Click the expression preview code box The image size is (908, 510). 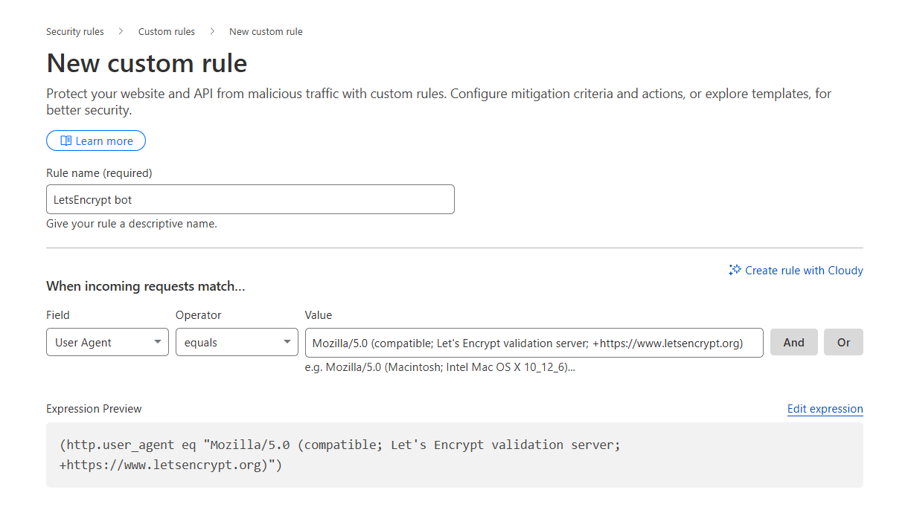click(x=455, y=455)
